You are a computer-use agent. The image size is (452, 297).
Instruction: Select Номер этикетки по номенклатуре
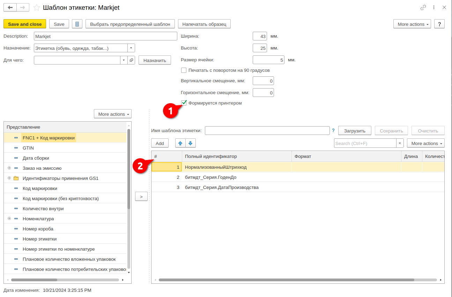[59, 249]
